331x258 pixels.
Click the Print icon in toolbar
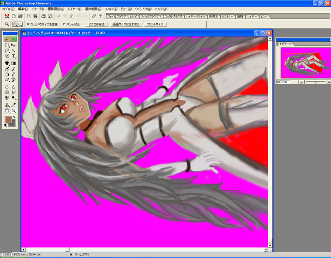click(43, 16)
